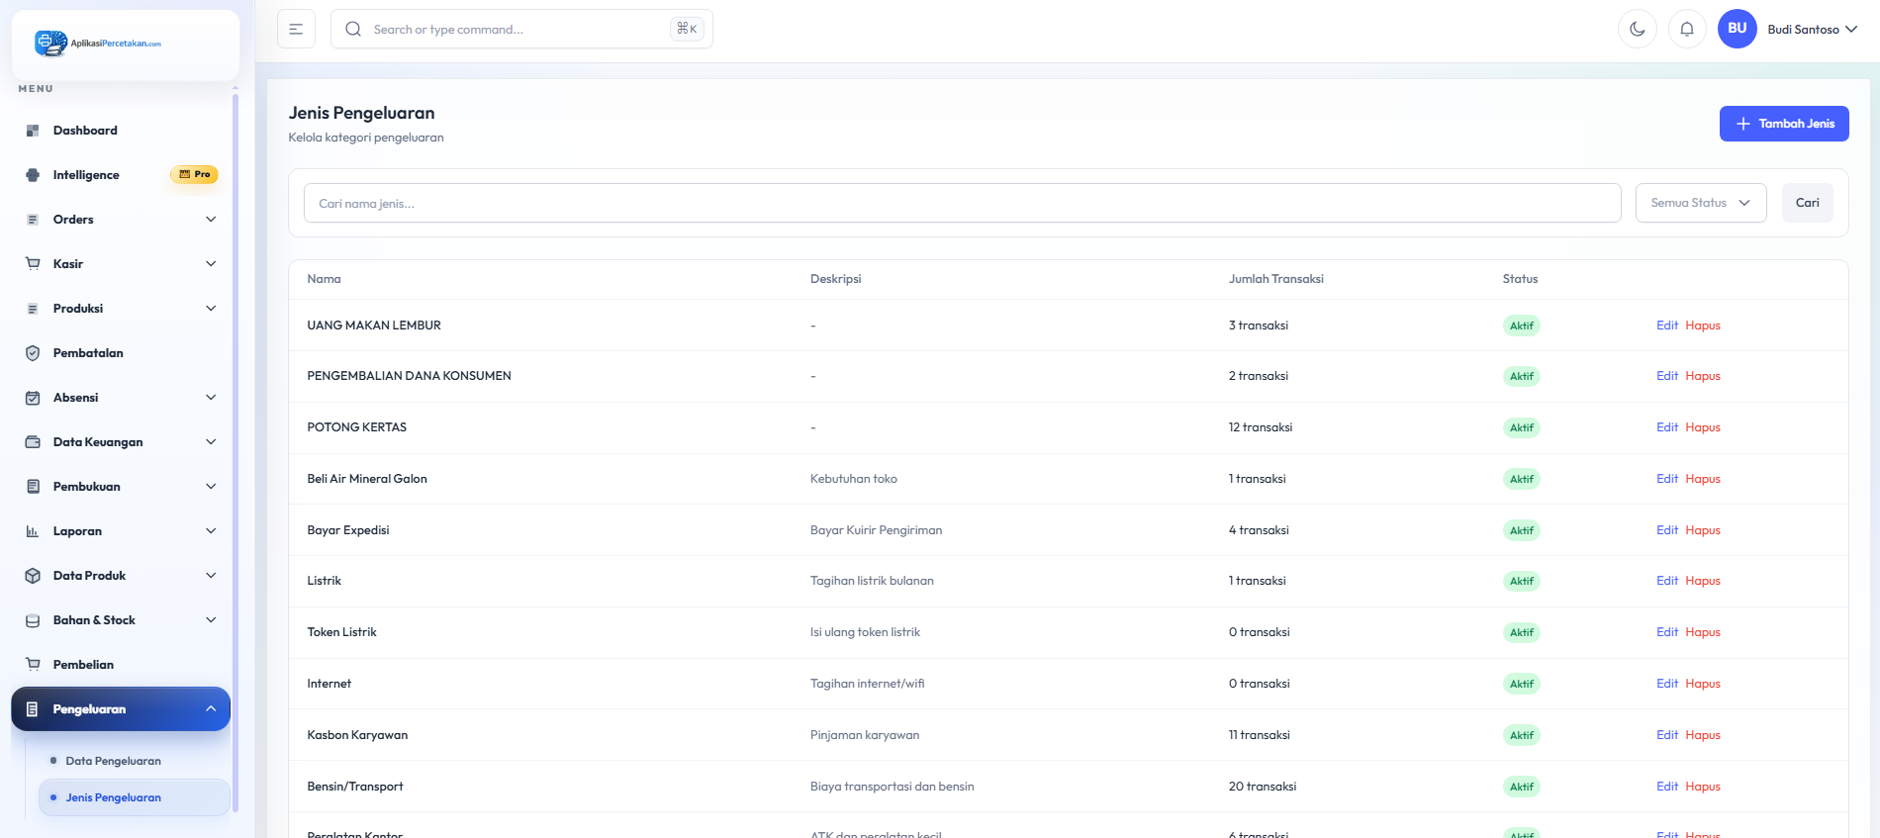Image resolution: width=1880 pixels, height=838 pixels.
Task: Open the Semua Status filter dropdown
Action: click(1701, 203)
